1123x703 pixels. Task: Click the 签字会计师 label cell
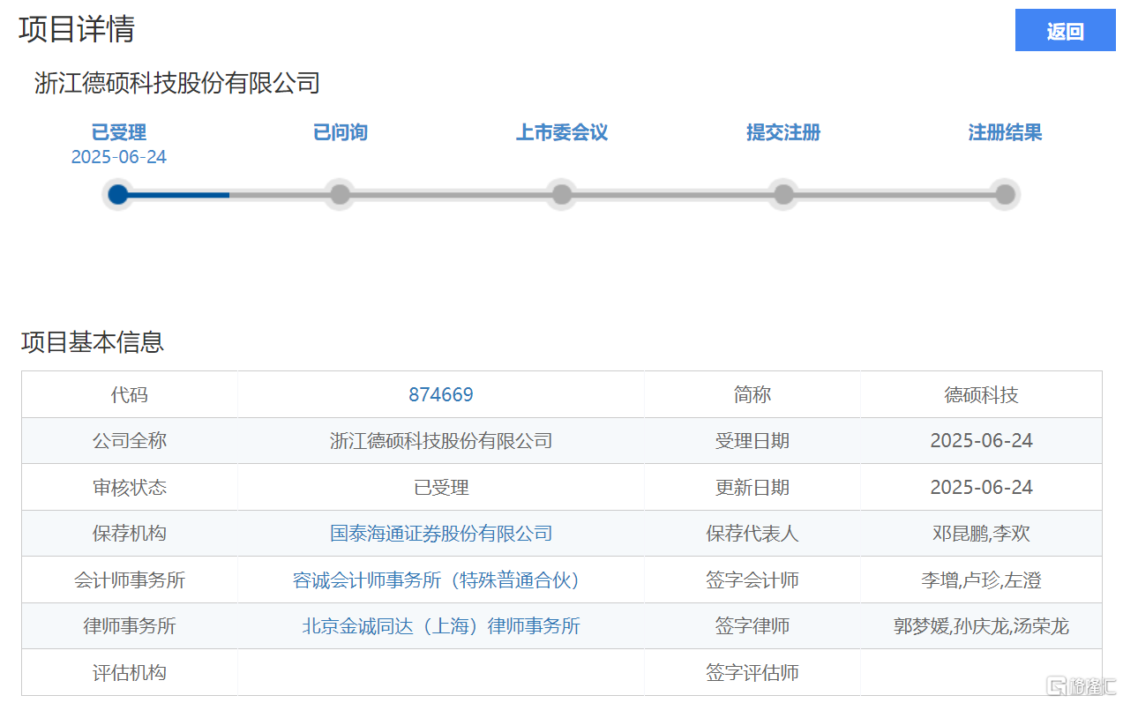click(x=752, y=580)
